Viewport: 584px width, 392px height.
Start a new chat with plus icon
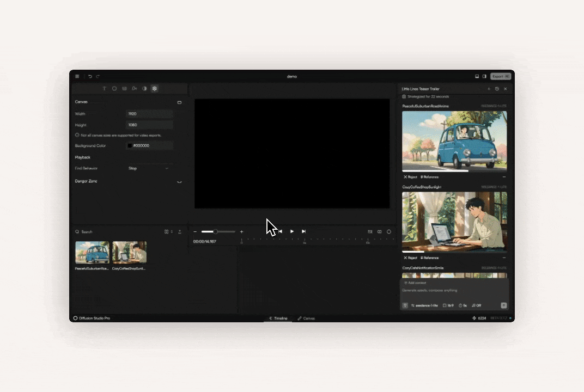tap(489, 89)
